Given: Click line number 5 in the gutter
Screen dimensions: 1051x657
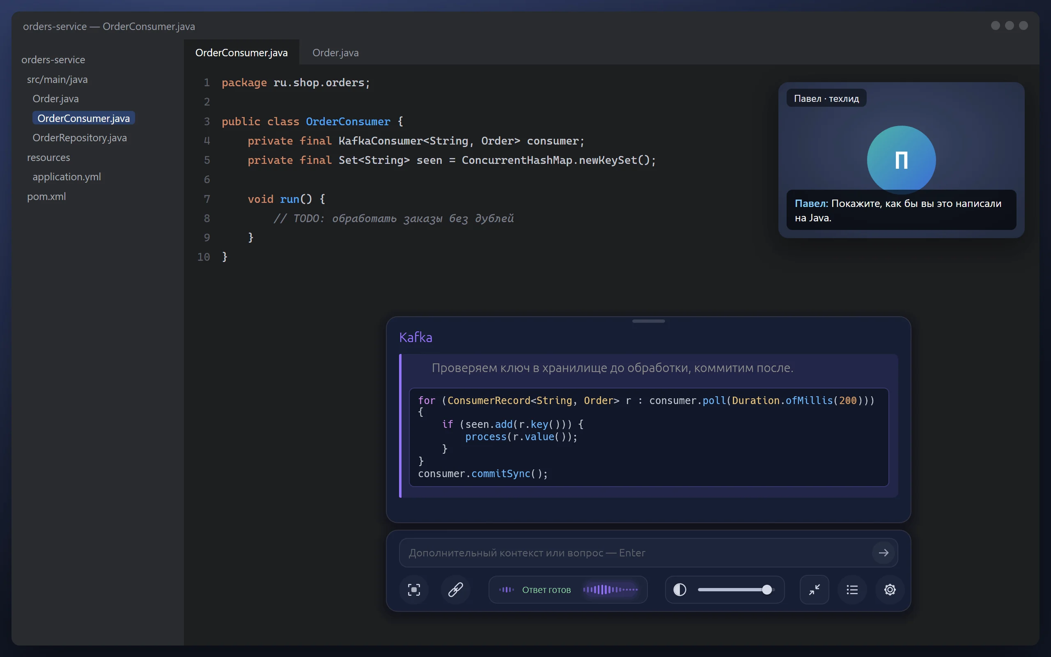Looking at the screenshot, I should click(x=207, y=160).
